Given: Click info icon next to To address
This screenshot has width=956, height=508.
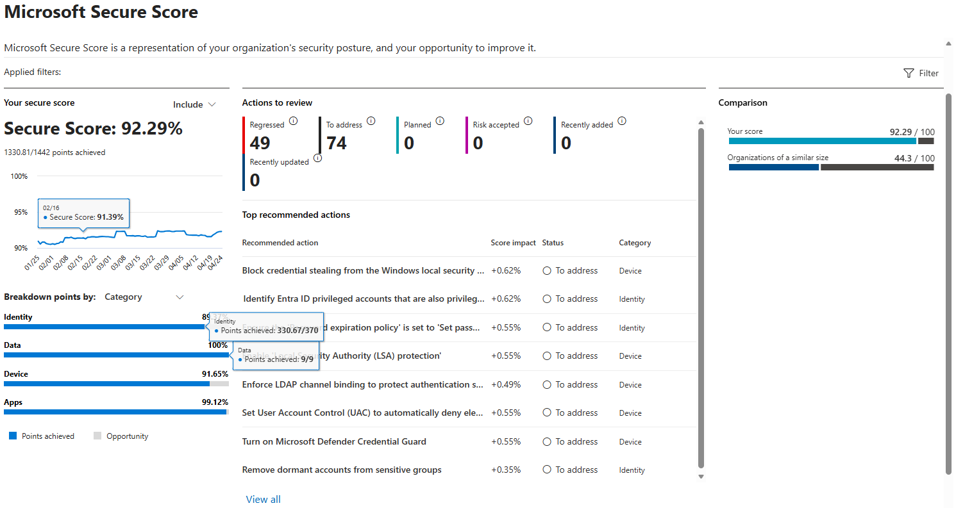Looking at the screenshot, I should (x=371, y=120).
